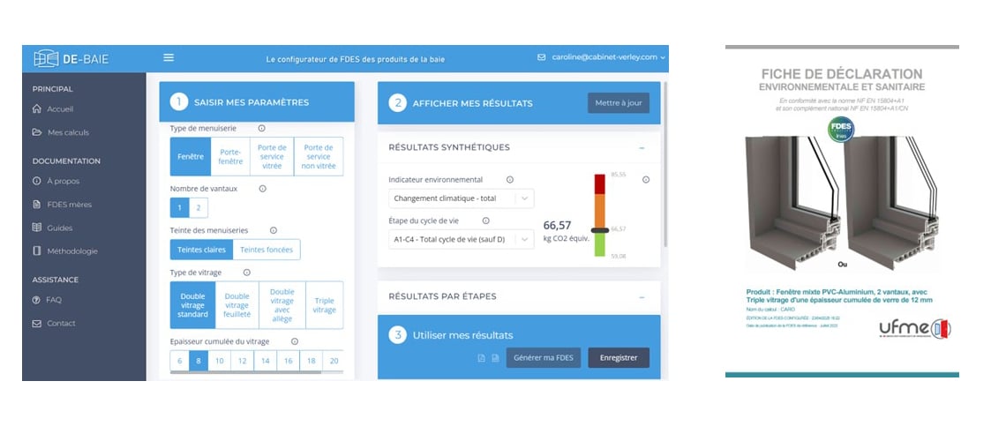Click the Mes calculs folder icon
This screenshot has width=1006, height=441.
coord(36,132)
